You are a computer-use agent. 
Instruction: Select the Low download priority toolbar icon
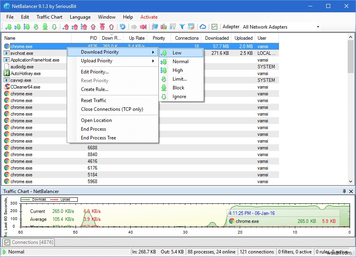9,27
